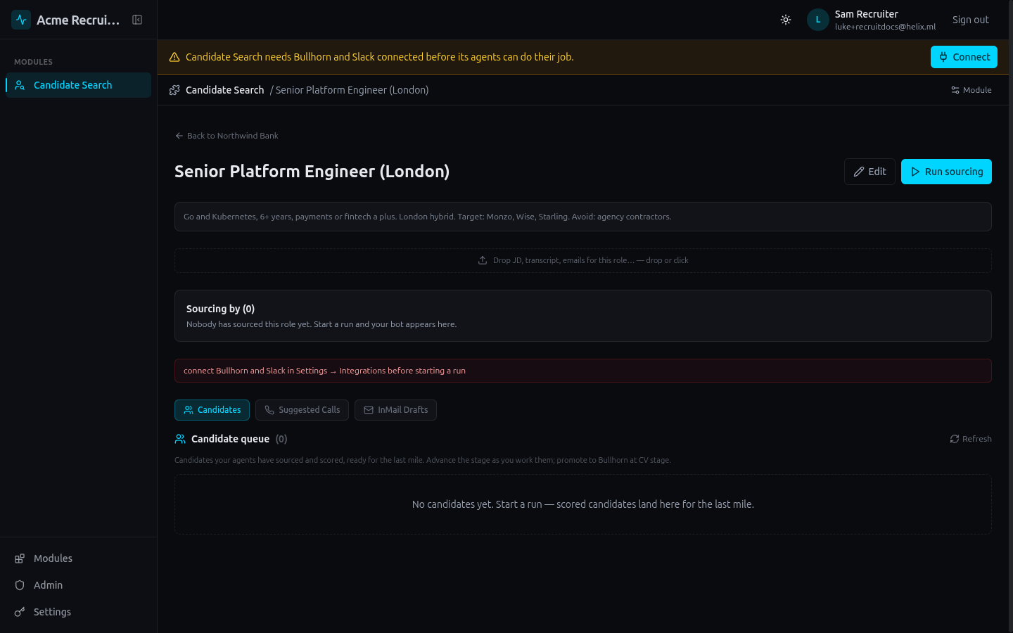Click the Senior Platform Engineer (London) heading
1013x633 pixels.
click(x=312, y=172)
